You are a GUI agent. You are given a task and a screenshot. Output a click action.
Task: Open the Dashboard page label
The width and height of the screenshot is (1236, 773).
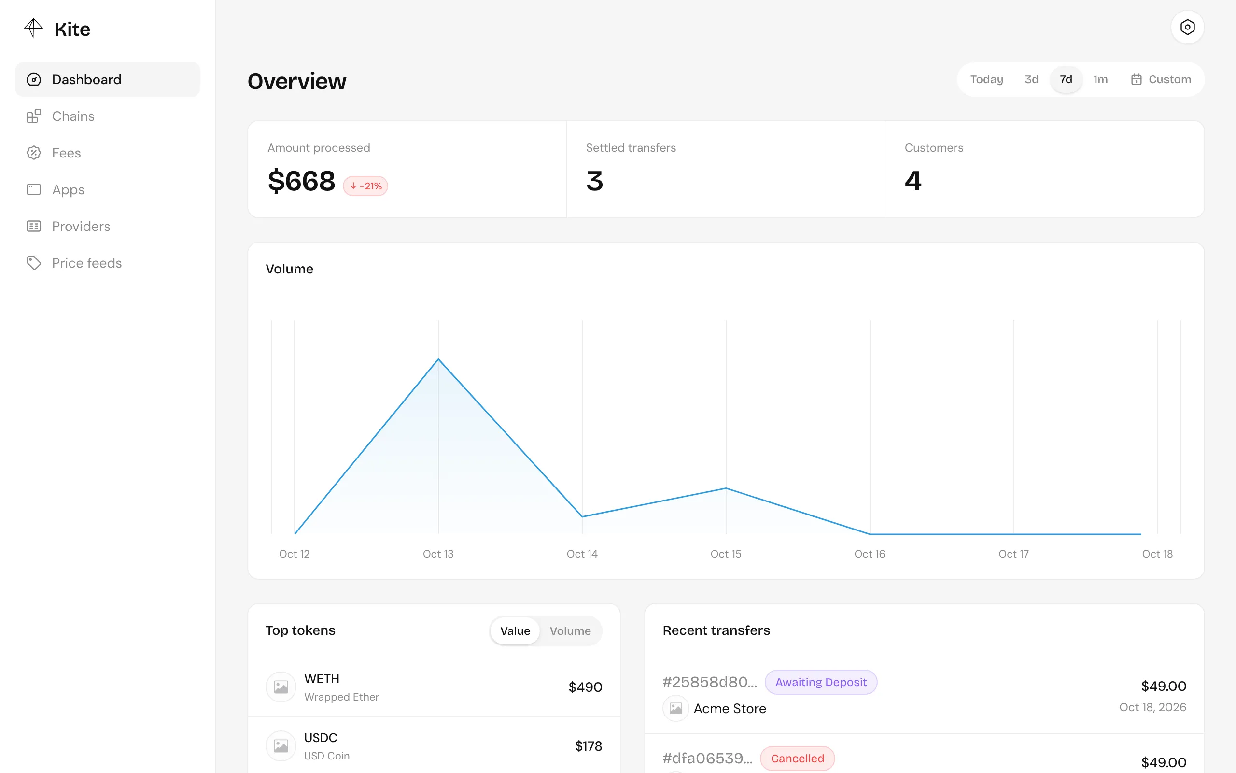tap(87, 79)
